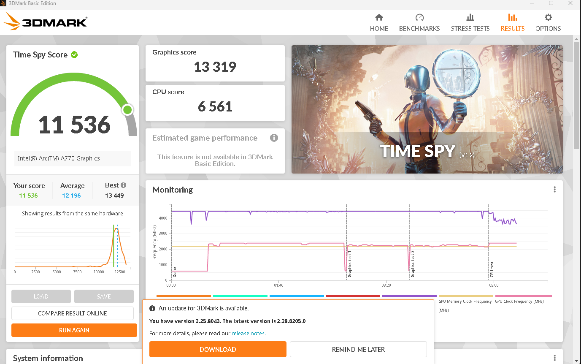The image size is (581, 364).
Task: Click the Time Spy artwork image
Action: (x=427, y=109)
